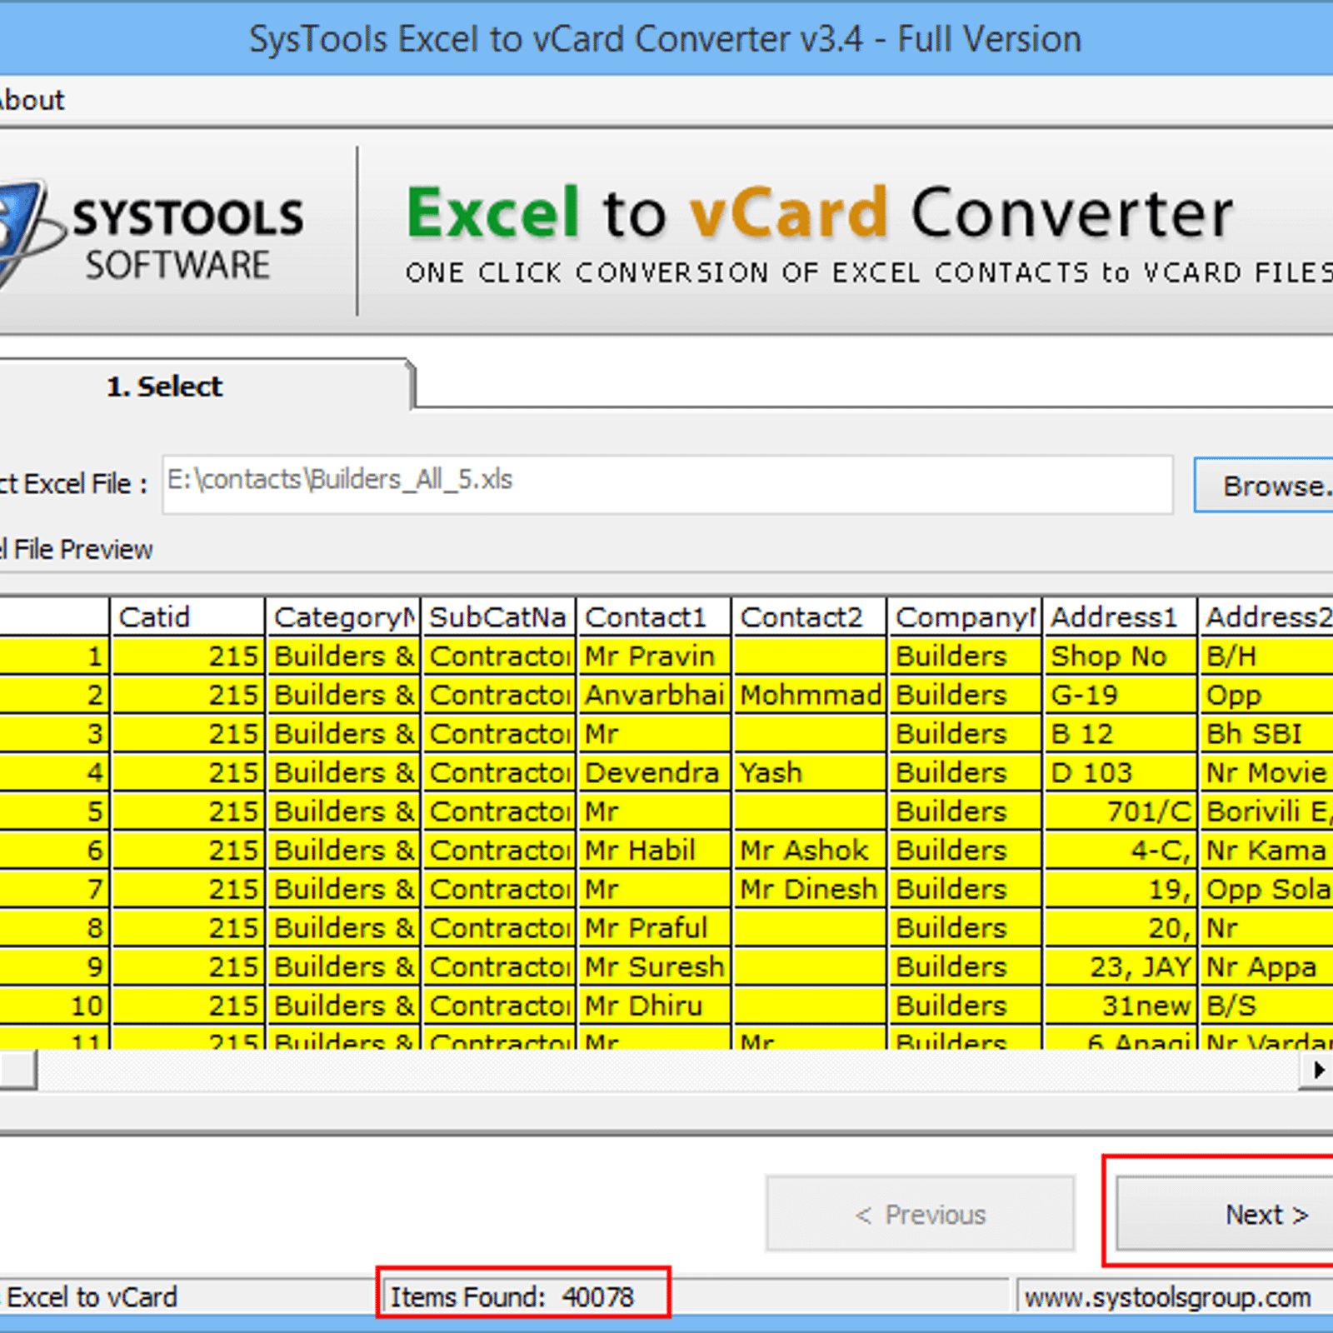Select the Catid column header
Image resolution: width=1333 pixels, height=1333 pixels.
187,617
